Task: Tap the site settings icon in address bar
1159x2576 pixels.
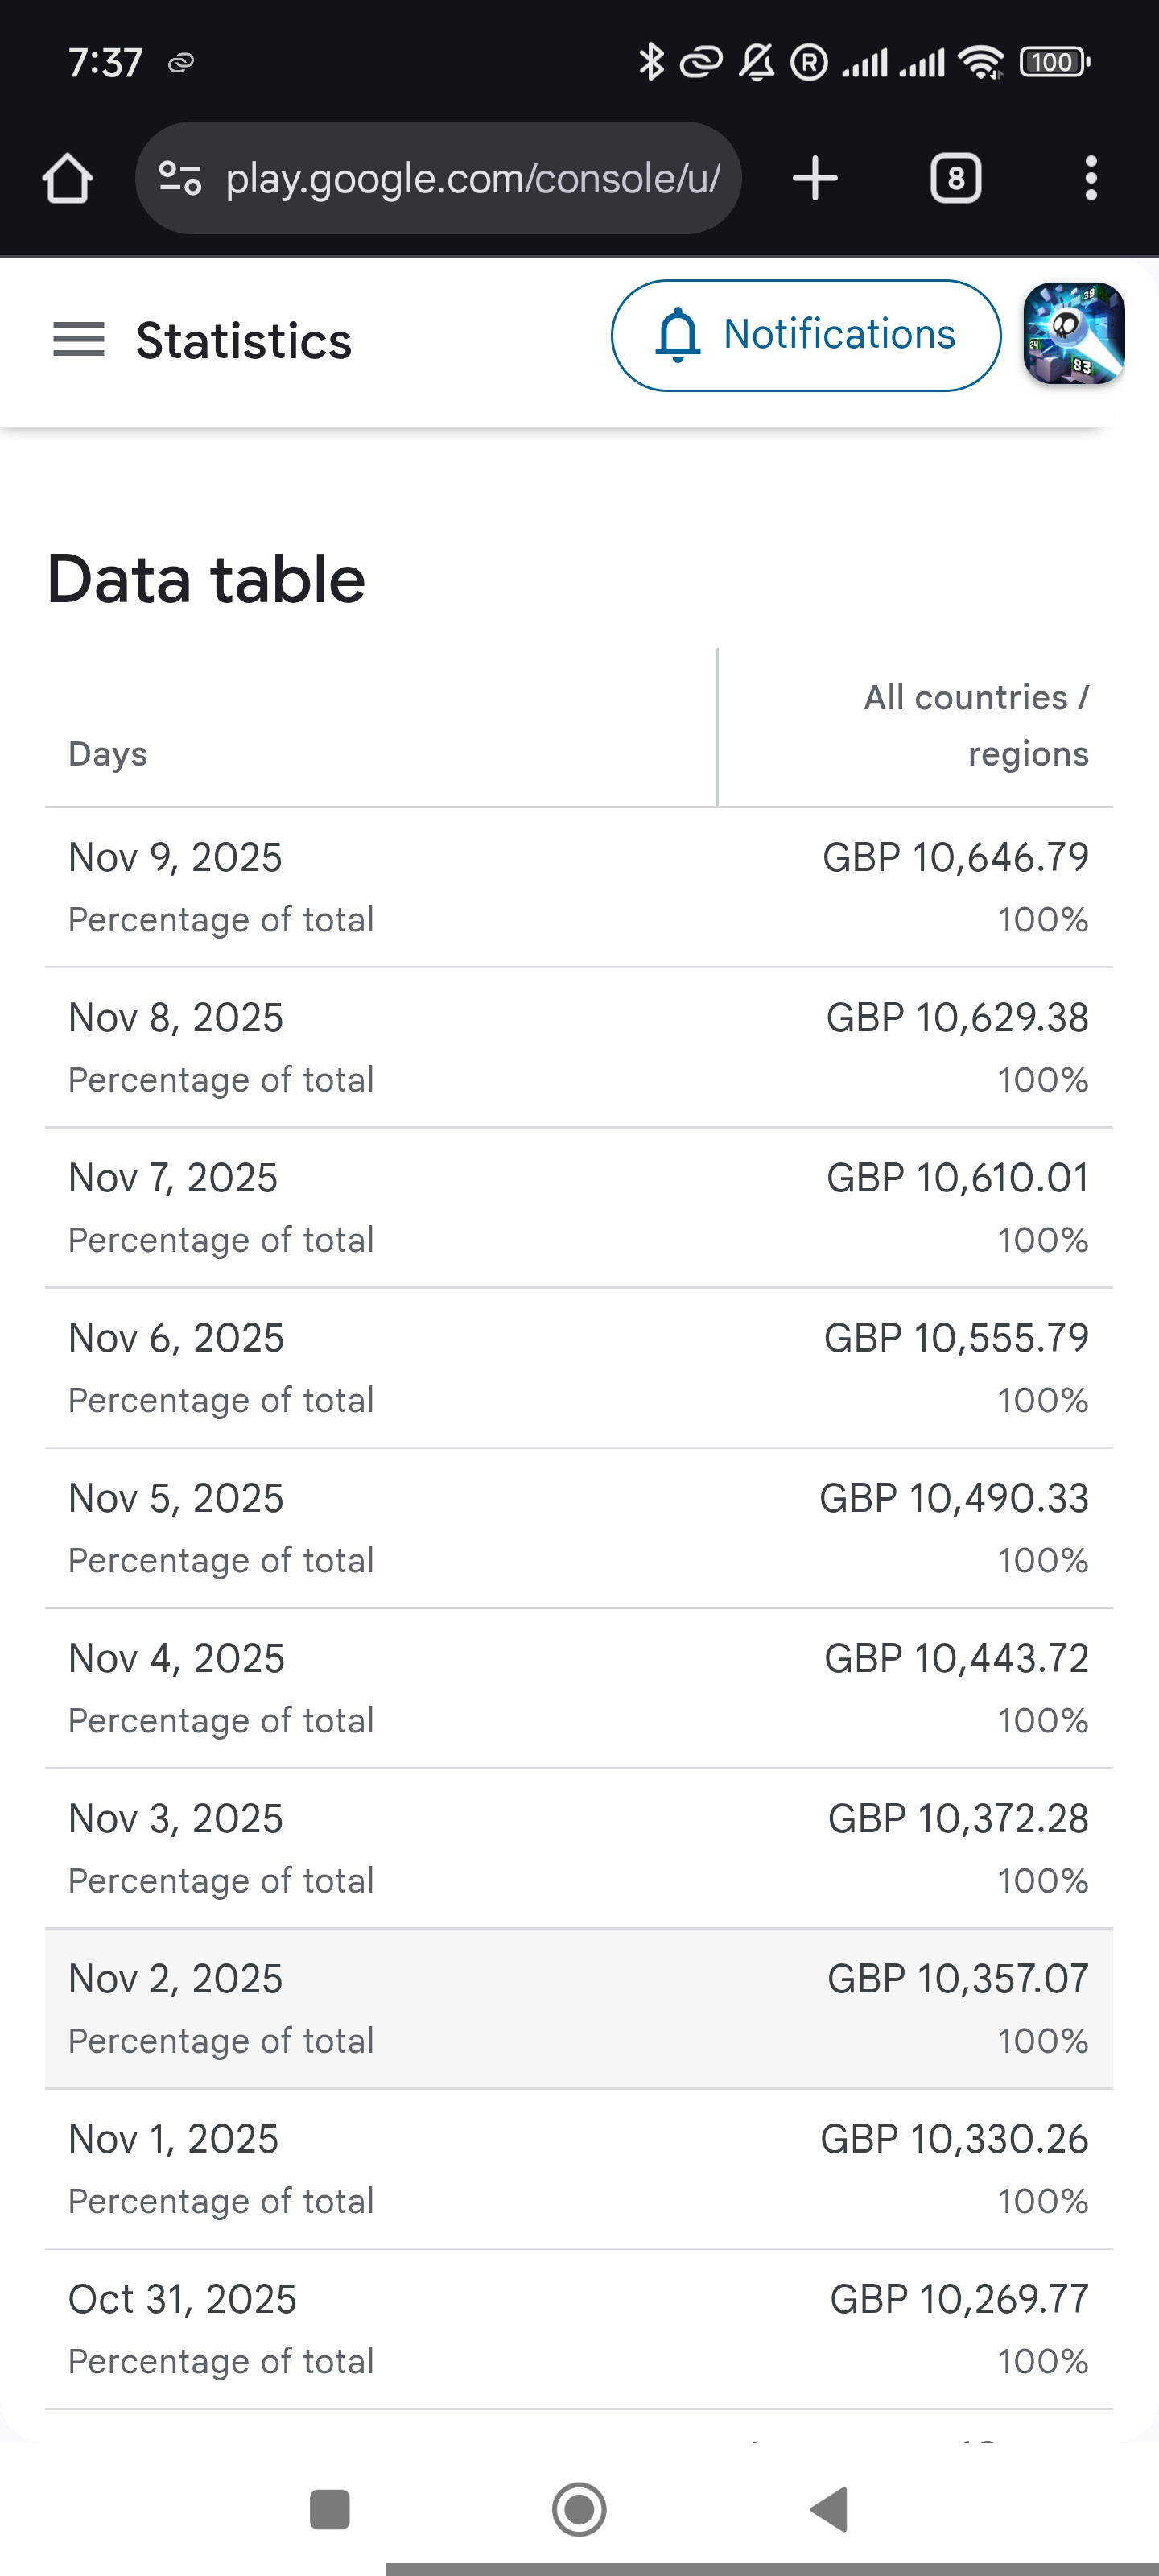Action: [181, 179]
